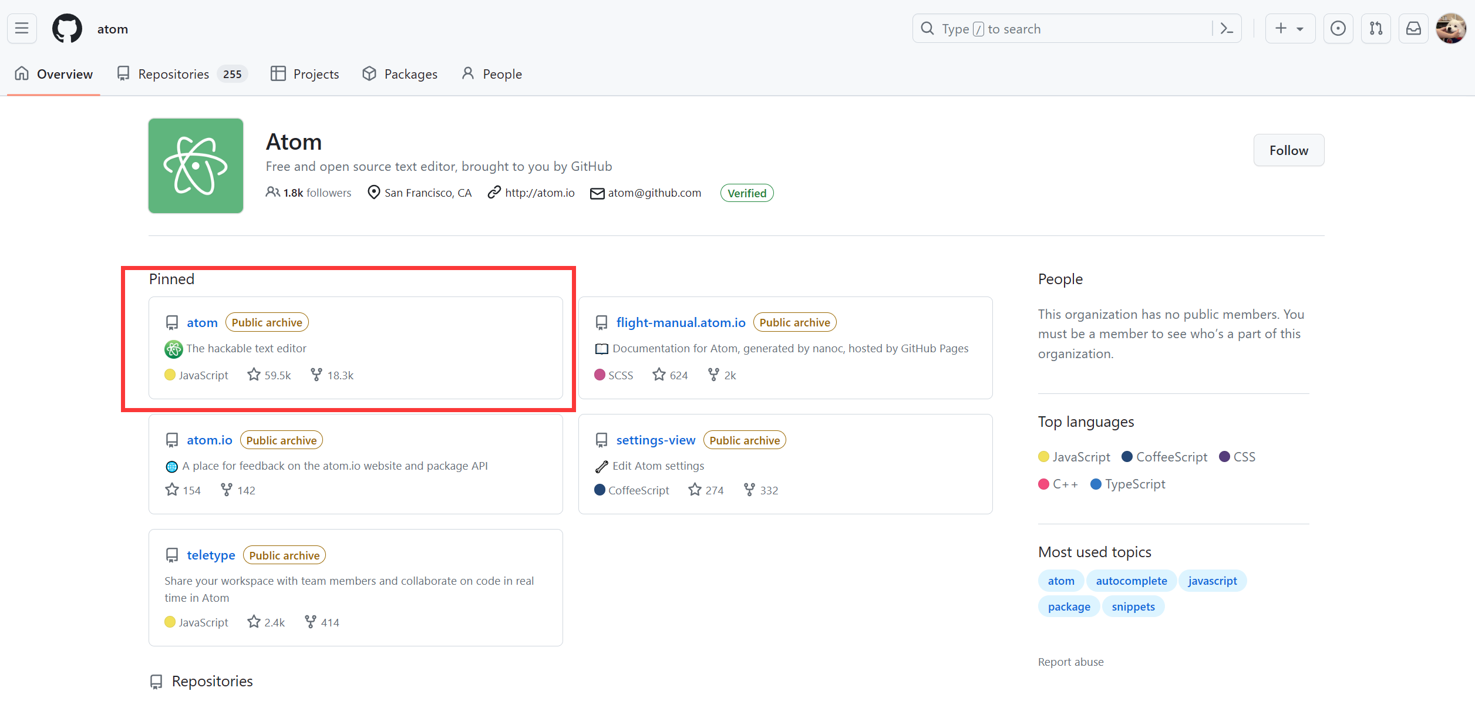Viewport: 1475px width, 701px height.
Task: Open the http://atom.io website link
Action: pos(540,193)
